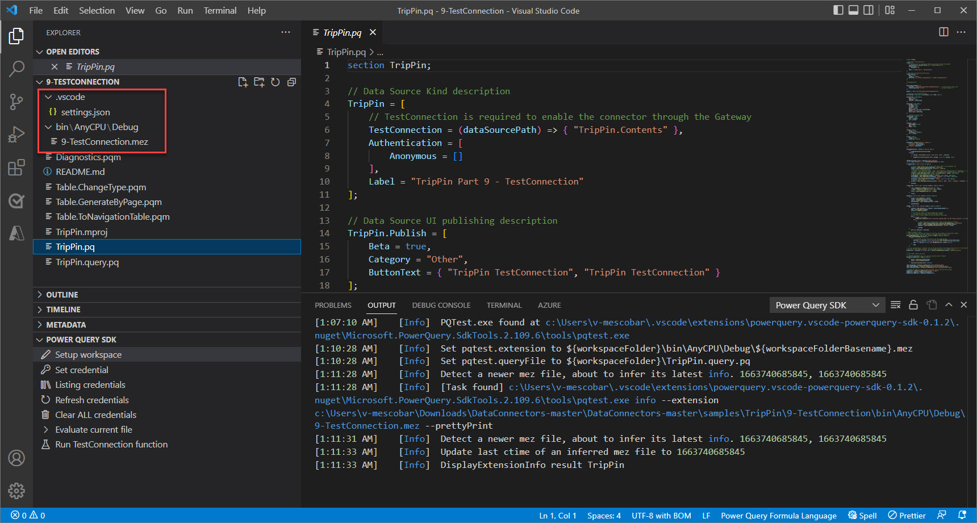Run the Refresh credentials command

[x=91, y=399]
